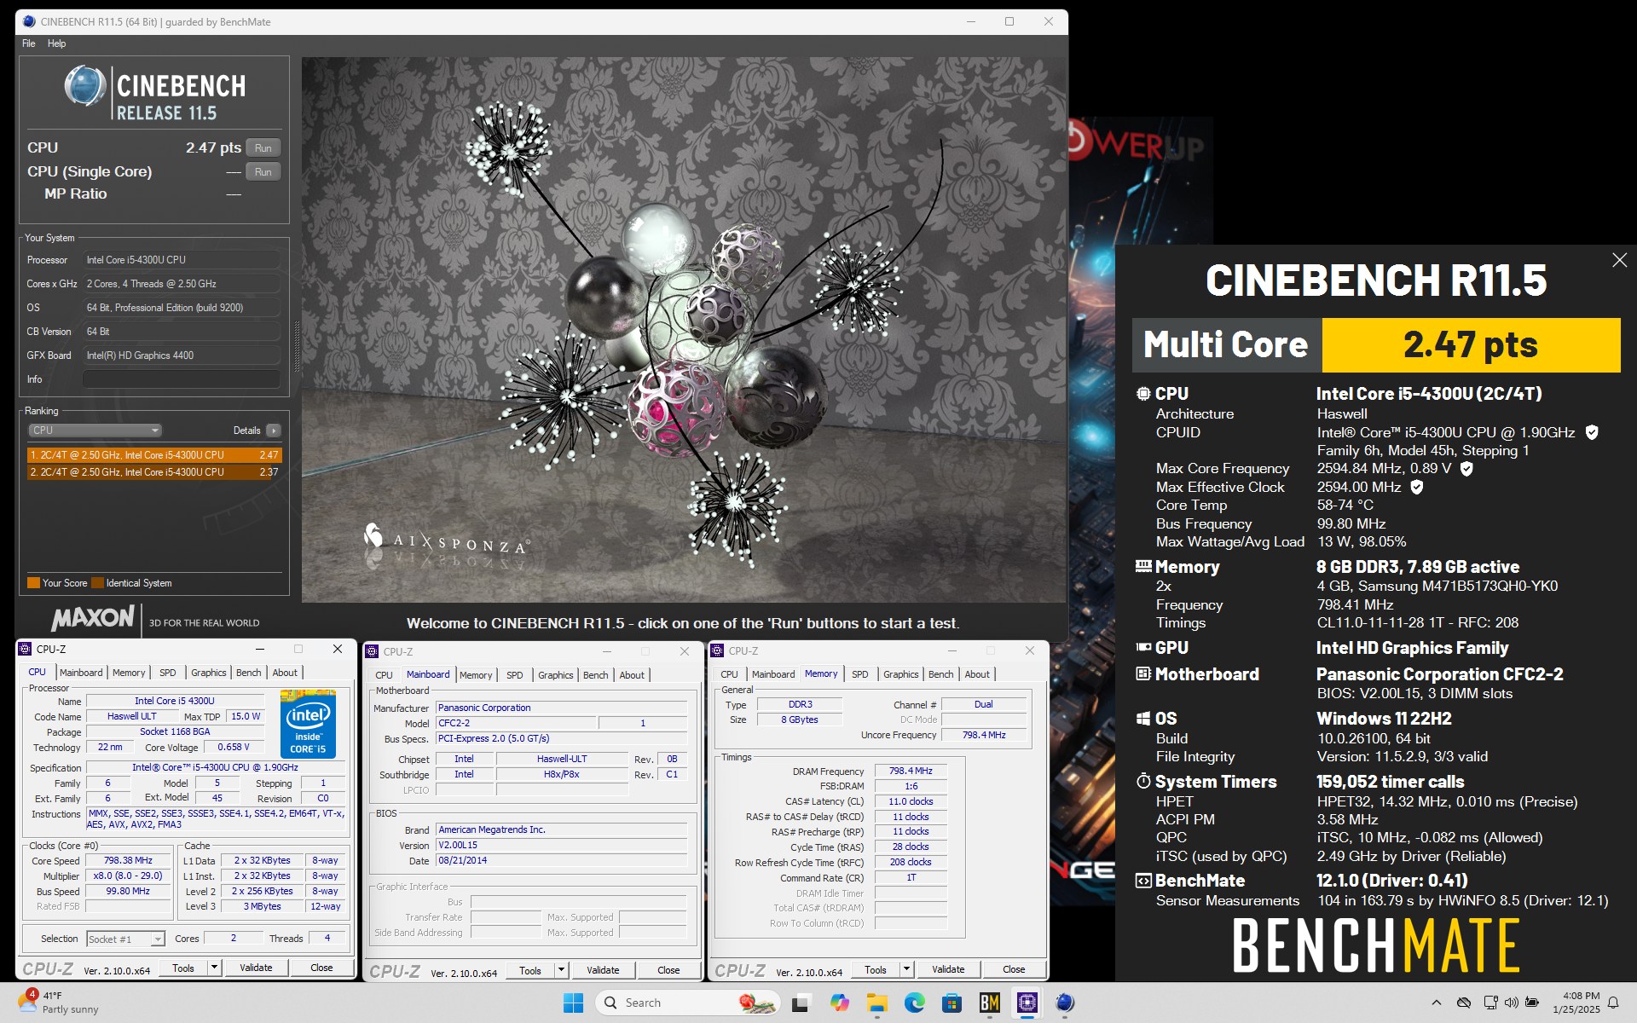The height and width of the screenshot is (1023, 1637).
Task: Click the Memory CPU-Z window title icon
Action: click(717, 650)
